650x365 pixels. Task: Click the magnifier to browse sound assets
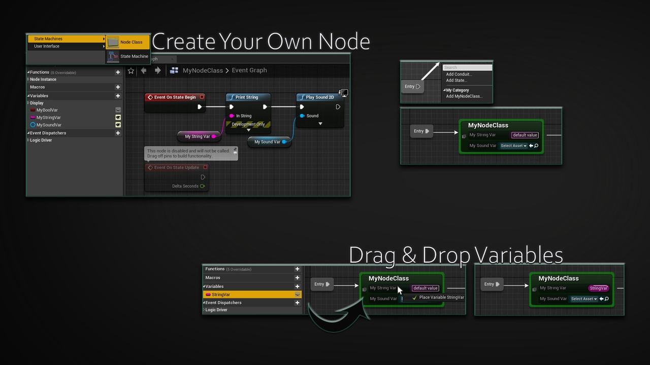(x=536, y=145)
